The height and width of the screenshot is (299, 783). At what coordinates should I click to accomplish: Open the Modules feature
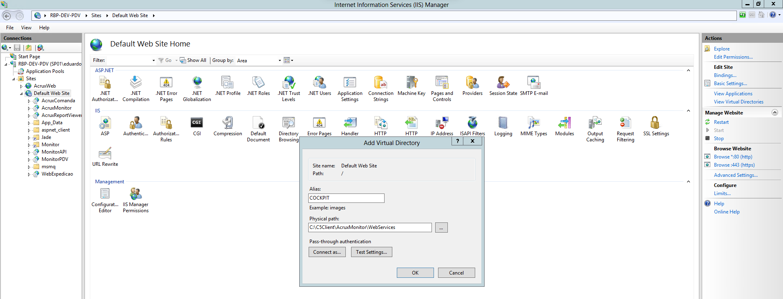[x=565, y=126]
